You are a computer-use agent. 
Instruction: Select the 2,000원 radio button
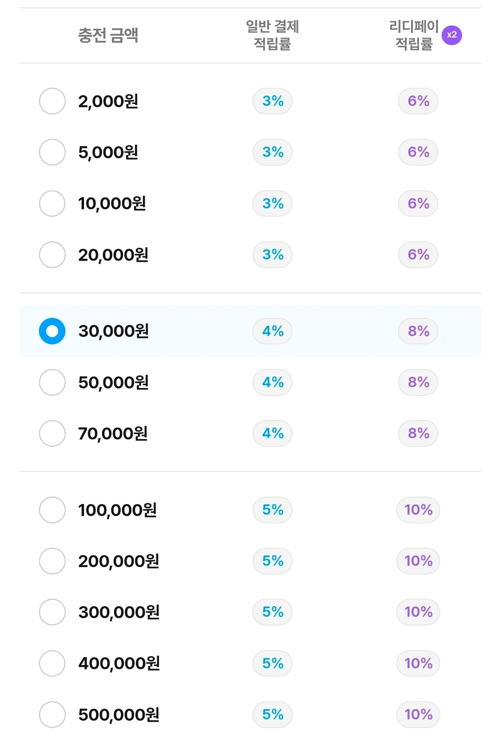point(52,101)
